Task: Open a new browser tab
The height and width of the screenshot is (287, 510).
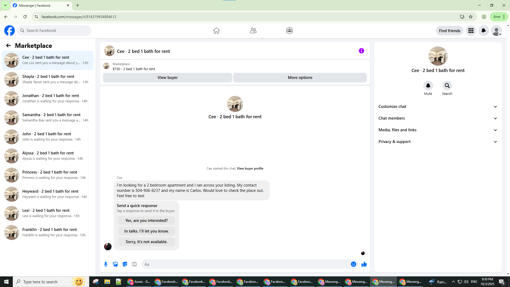Action: tap(78, 5)
